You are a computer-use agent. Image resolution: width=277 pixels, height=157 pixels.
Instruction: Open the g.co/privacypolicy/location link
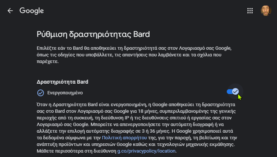146,151
